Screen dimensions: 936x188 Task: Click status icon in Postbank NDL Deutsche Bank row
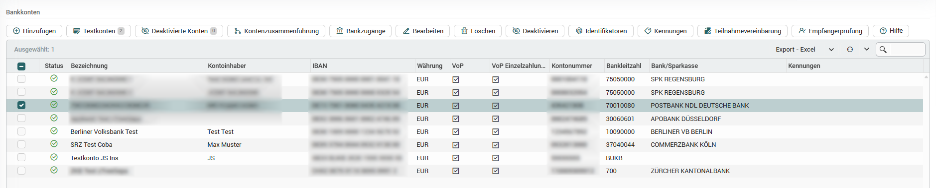click(54, 105)
